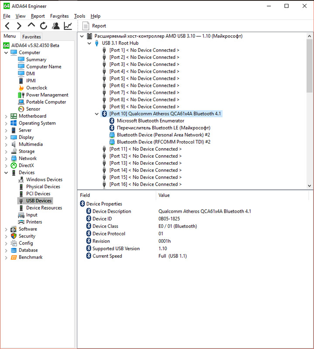Image resolution: width=314 pixels, height=349 pixels.
Task: Expand the Software tree node
Action: (6, 229)
